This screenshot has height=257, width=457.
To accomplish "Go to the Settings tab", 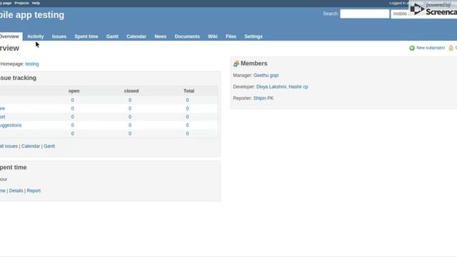I will point(253,36).
